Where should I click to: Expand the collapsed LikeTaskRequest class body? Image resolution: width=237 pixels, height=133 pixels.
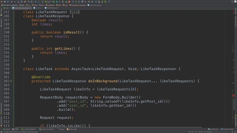pyautogui.click(x=74, y=12)
